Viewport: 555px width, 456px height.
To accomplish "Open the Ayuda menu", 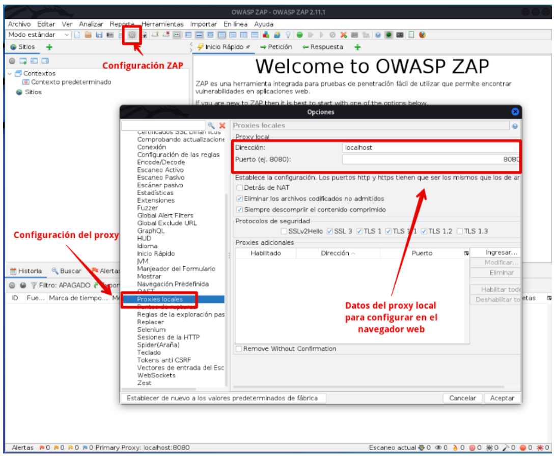I will pyautogui.click(x=264, y=24).
